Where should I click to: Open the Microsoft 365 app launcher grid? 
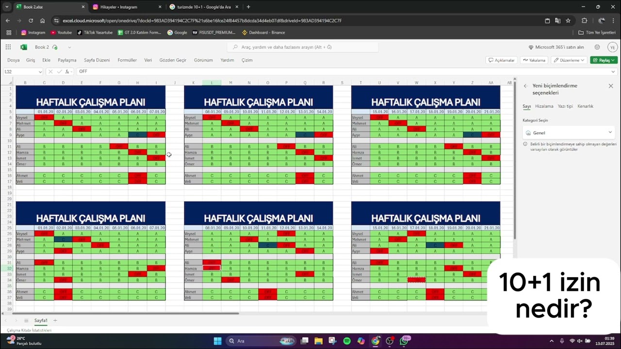(x=8, y=47)
